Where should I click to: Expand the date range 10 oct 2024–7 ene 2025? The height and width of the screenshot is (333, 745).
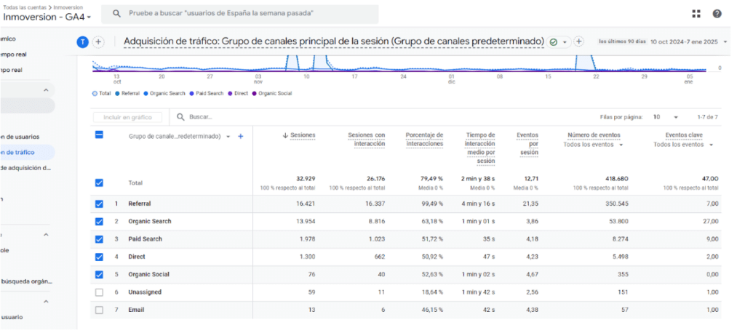[x=688, y=42]
